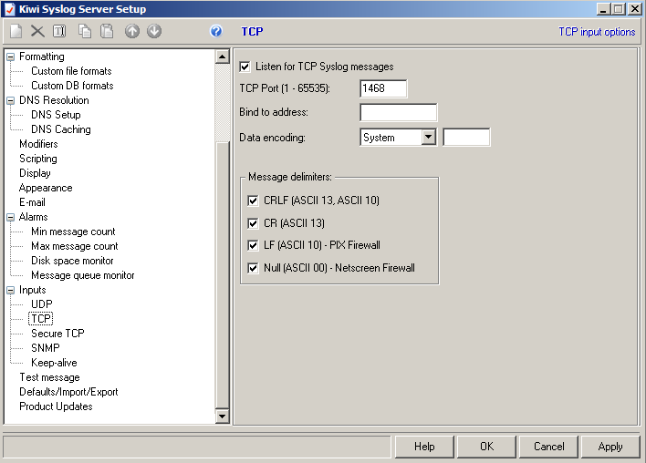Screen dimensions: 646x463
Task: Click the Apply button
Action: [610, 447]
